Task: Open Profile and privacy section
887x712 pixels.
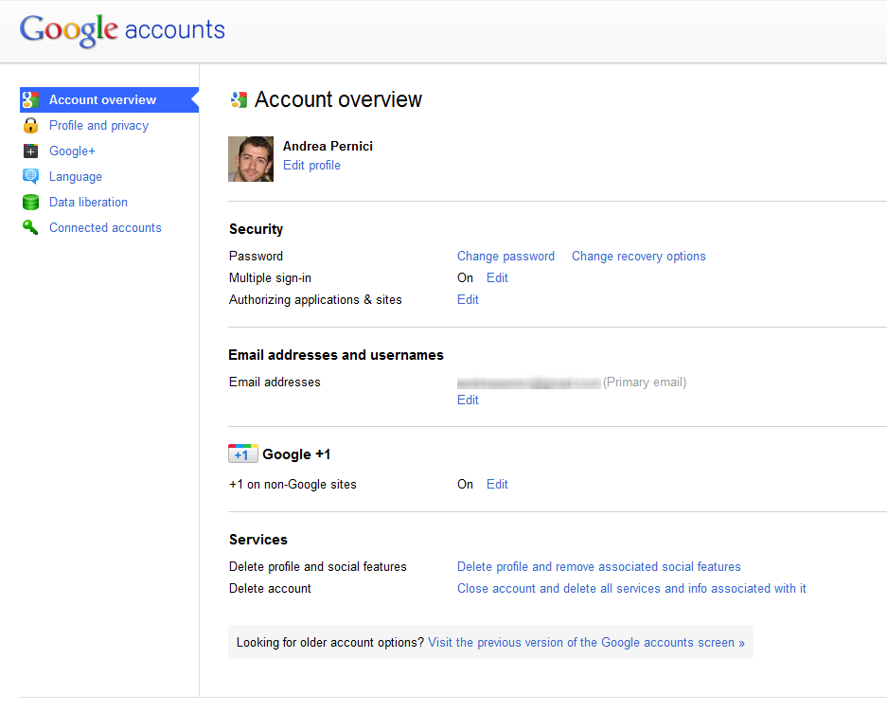Action: pos(98,125)
